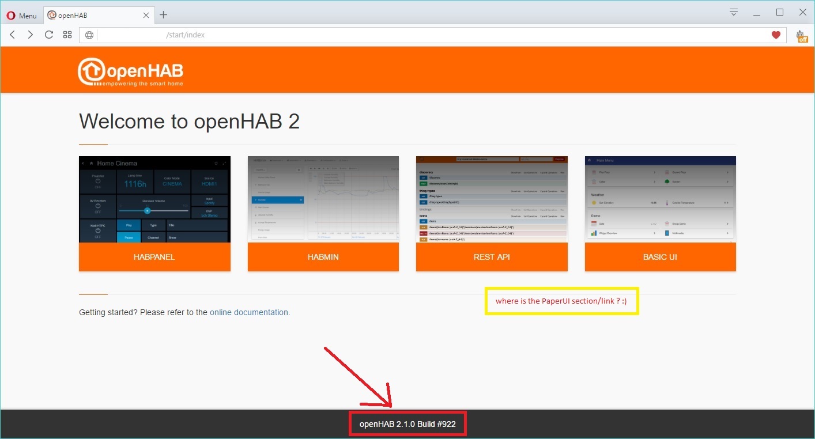Click the openHAB 2.1.0 Build #922 footer text

407,424
